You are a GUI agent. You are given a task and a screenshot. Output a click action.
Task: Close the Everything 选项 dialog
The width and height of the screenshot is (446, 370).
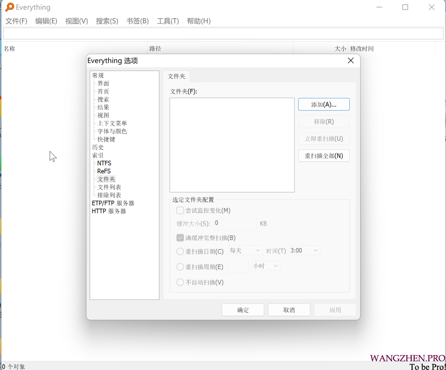tap(351, 61)
